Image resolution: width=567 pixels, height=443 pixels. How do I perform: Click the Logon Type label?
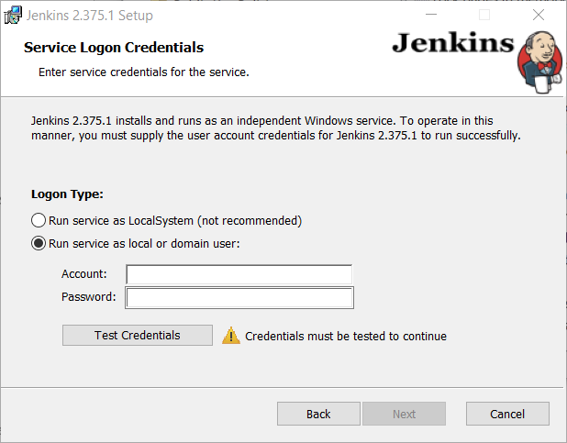click(67, 194)
